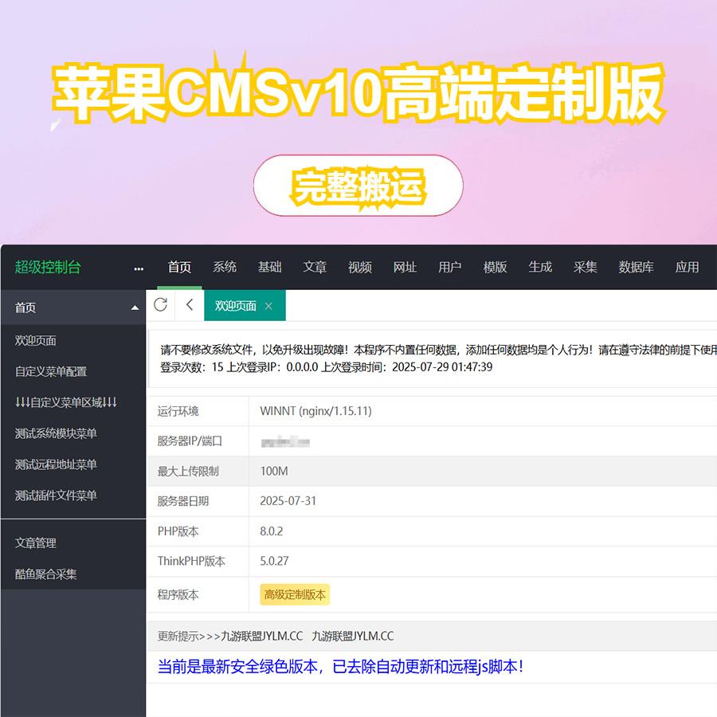Image resolution: width=717 pixels, height=717 pixels.
Task: Open the 基础 top navigation item
Action: click(269, 267)
